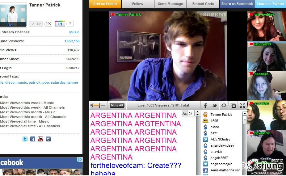Open the 'tanner' personal tag
Viewport: 286px width, 176px height.
point(73,82)
